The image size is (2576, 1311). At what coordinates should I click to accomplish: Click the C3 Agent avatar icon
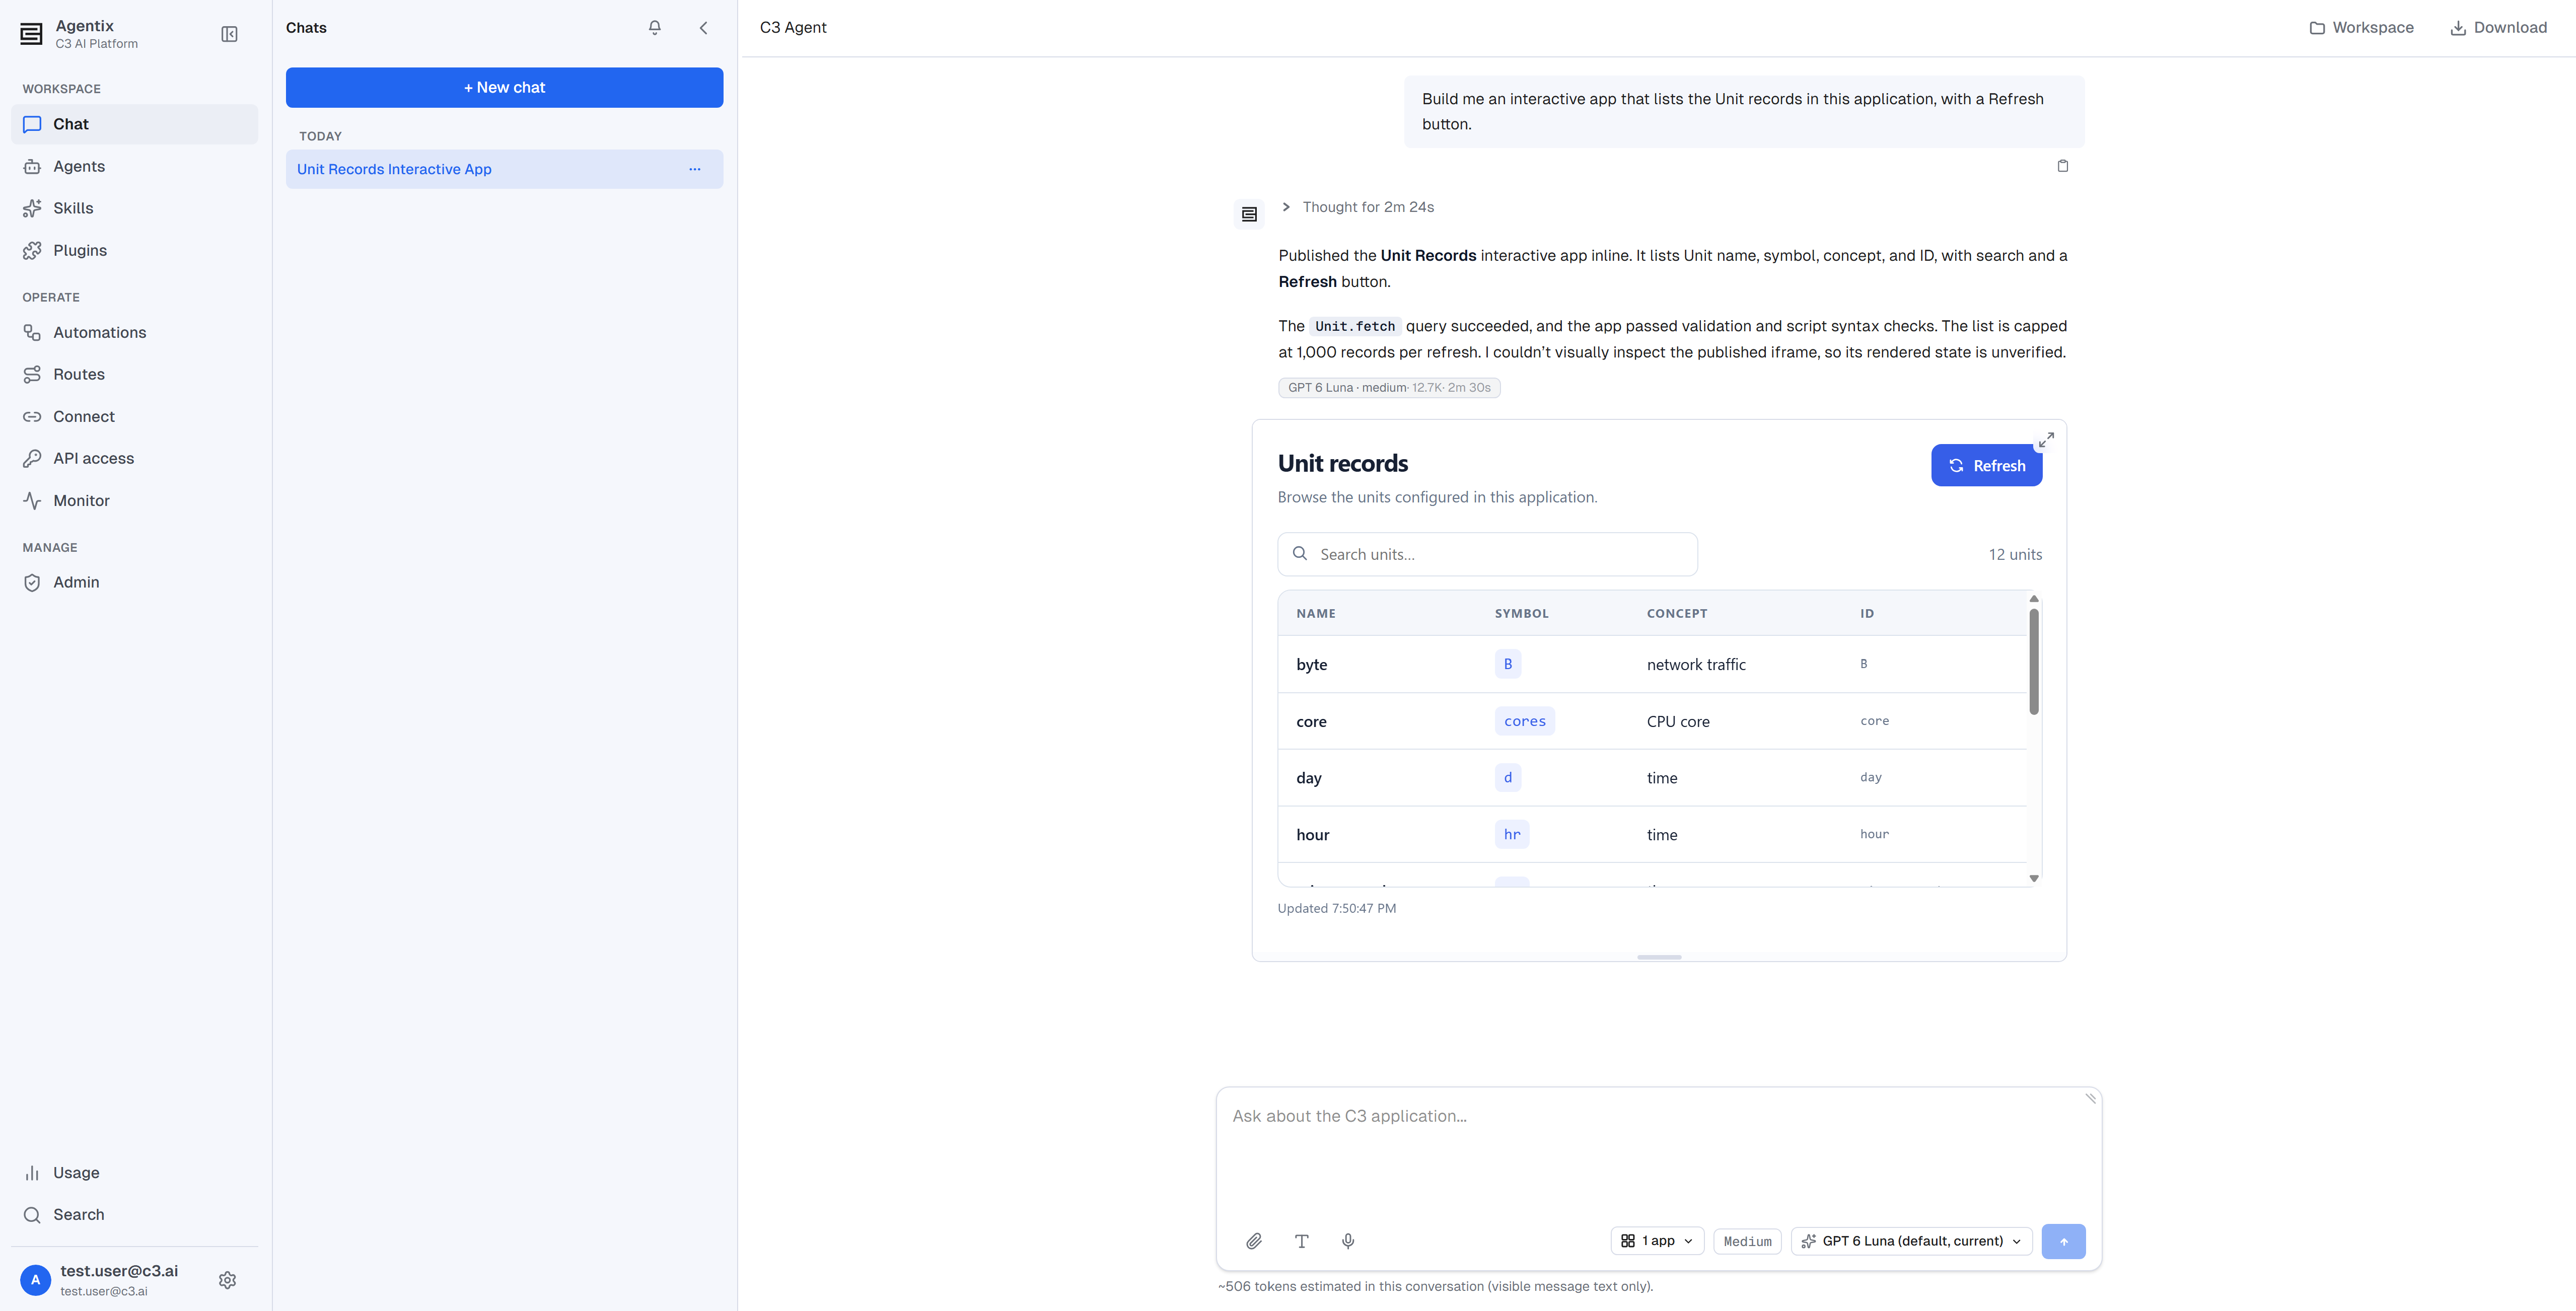[x=1249, y=214]
